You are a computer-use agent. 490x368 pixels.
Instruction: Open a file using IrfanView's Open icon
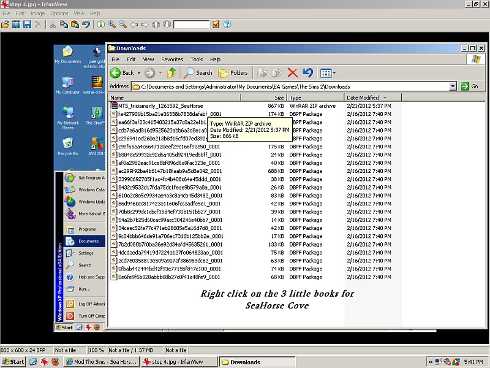(6, 25)
